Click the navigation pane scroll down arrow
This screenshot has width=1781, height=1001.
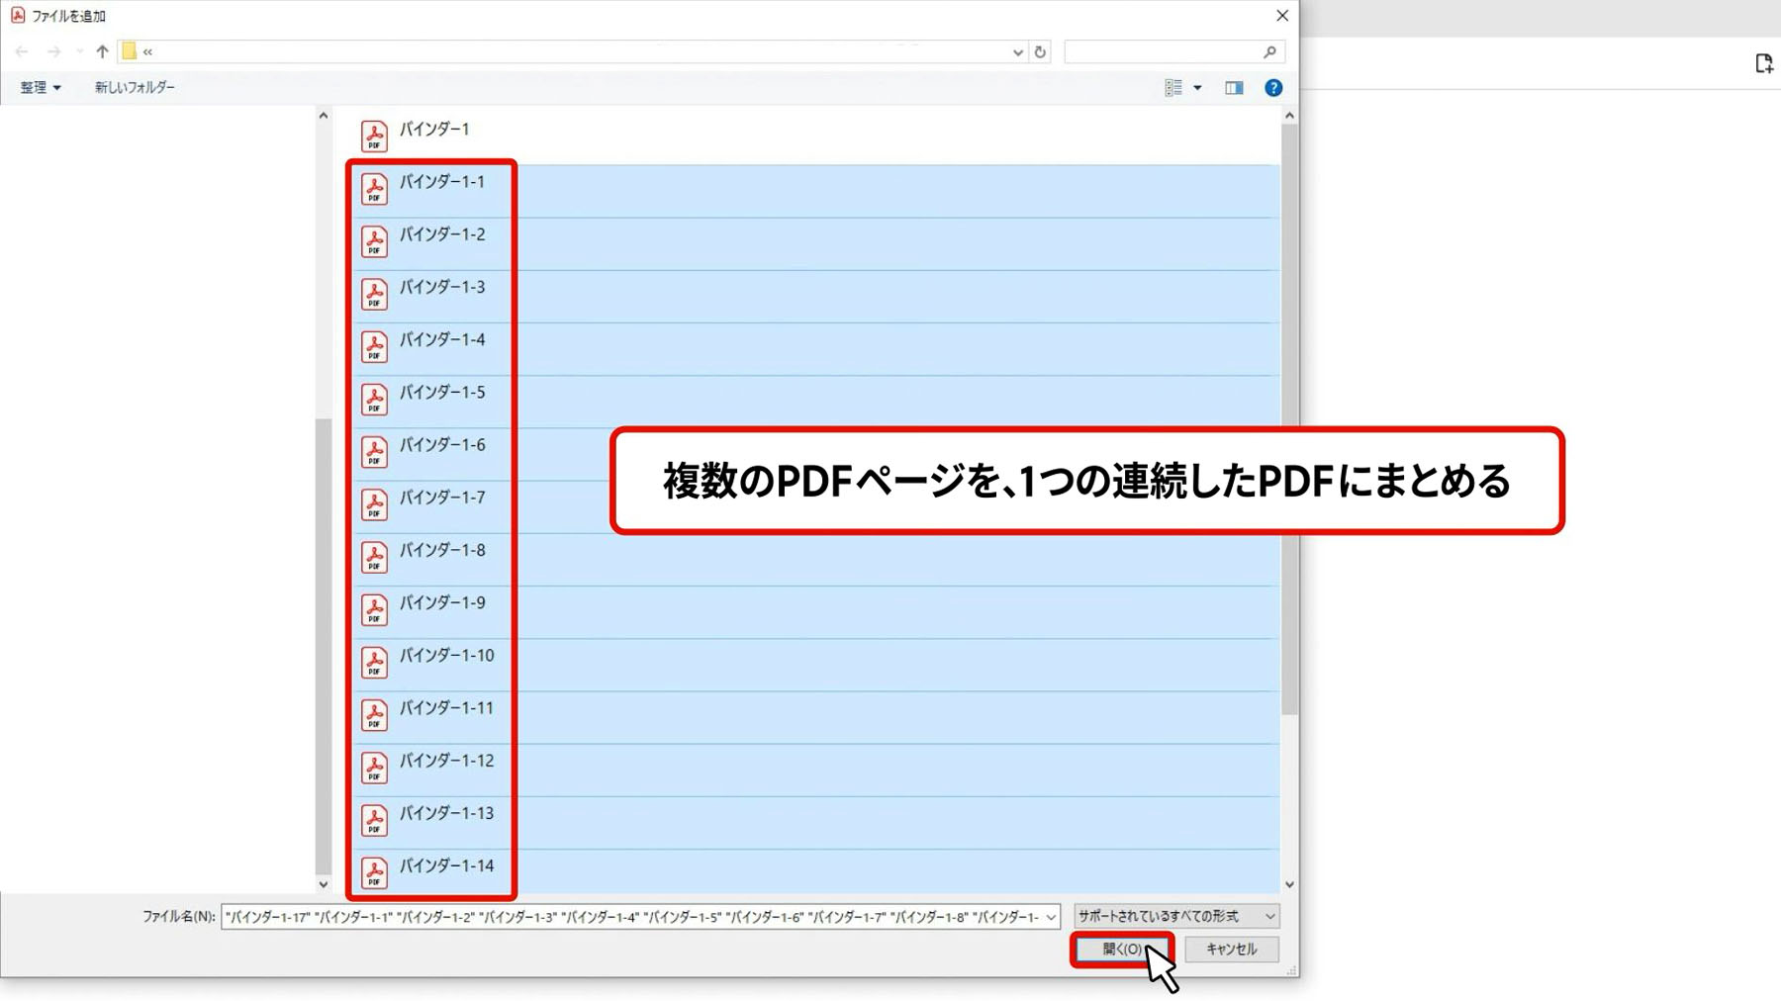pyautogui.click(x=324, y=885)
